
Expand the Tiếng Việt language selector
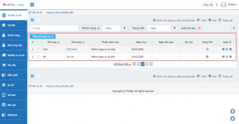pos(210,5)
